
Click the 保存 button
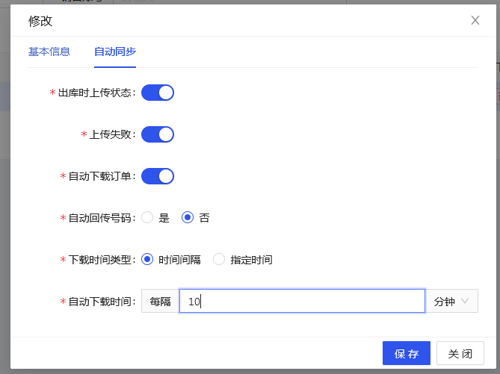tap(407, 353)
